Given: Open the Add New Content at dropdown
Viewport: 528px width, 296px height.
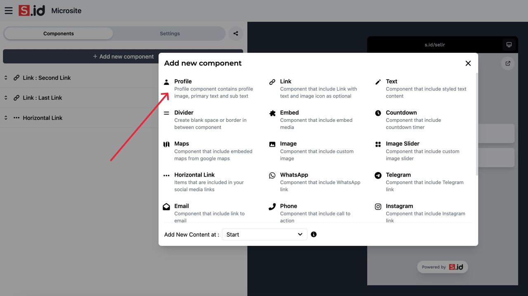Looking at the screenshot, I should [x=264, y=234].
